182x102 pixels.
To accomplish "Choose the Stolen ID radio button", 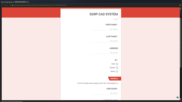I will (117, 72).
